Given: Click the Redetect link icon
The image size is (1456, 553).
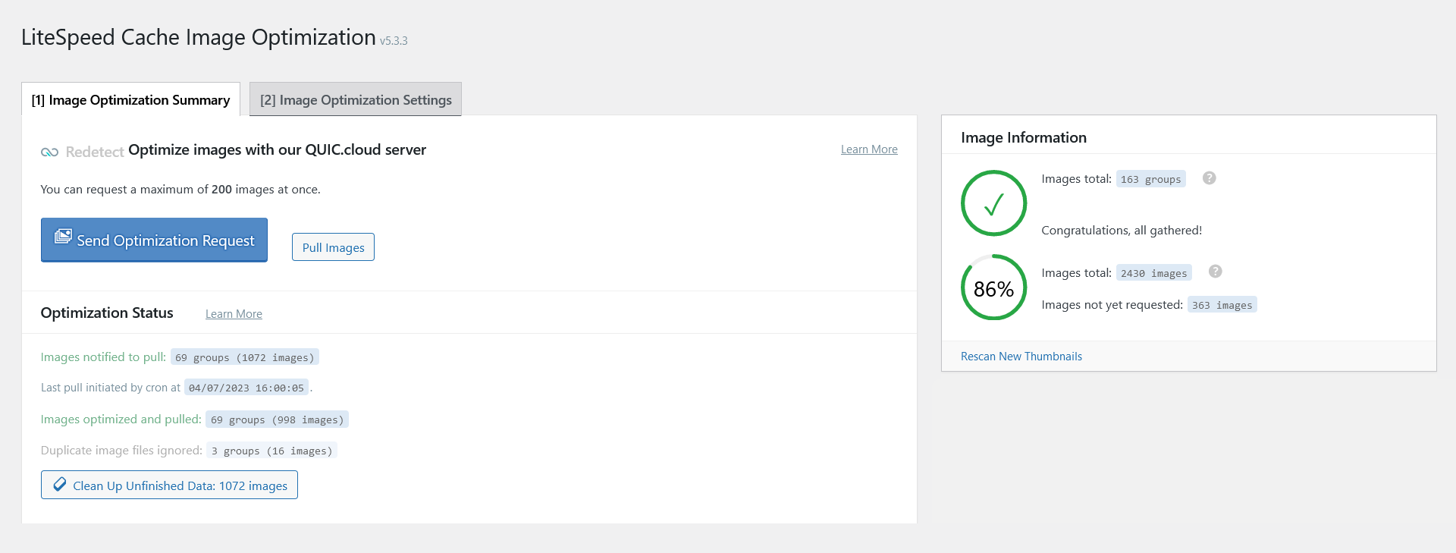Looking at the screenshot, I should click(x=50, y=152).
